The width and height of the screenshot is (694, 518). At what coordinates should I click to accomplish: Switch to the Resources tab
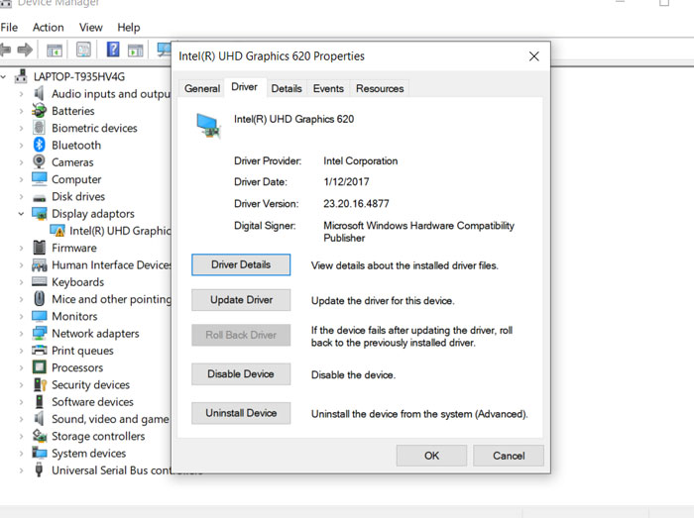coord(380,88)
